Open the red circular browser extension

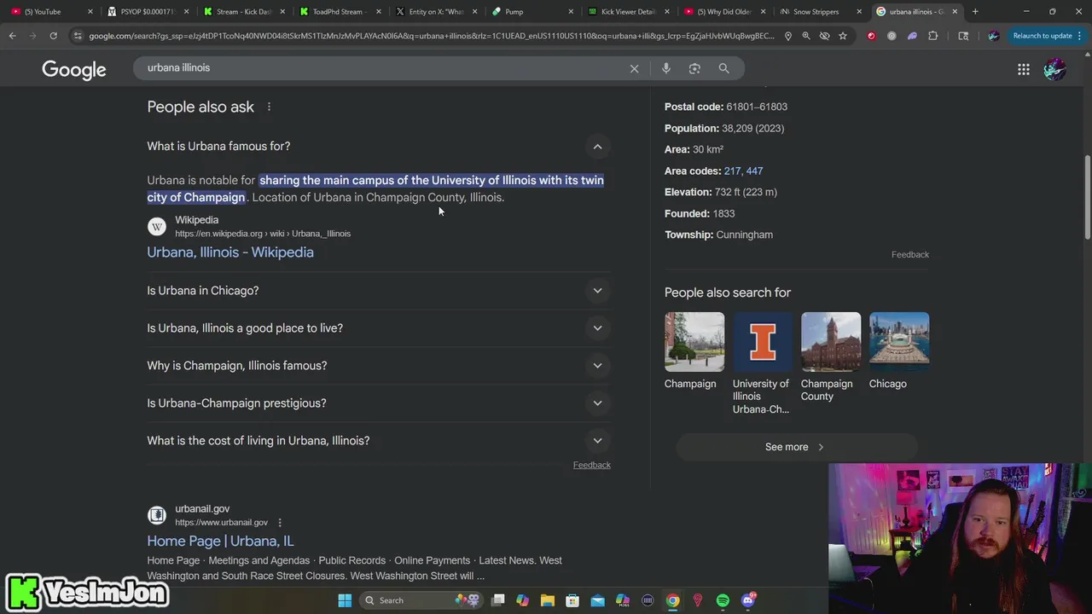coord(871,36)
